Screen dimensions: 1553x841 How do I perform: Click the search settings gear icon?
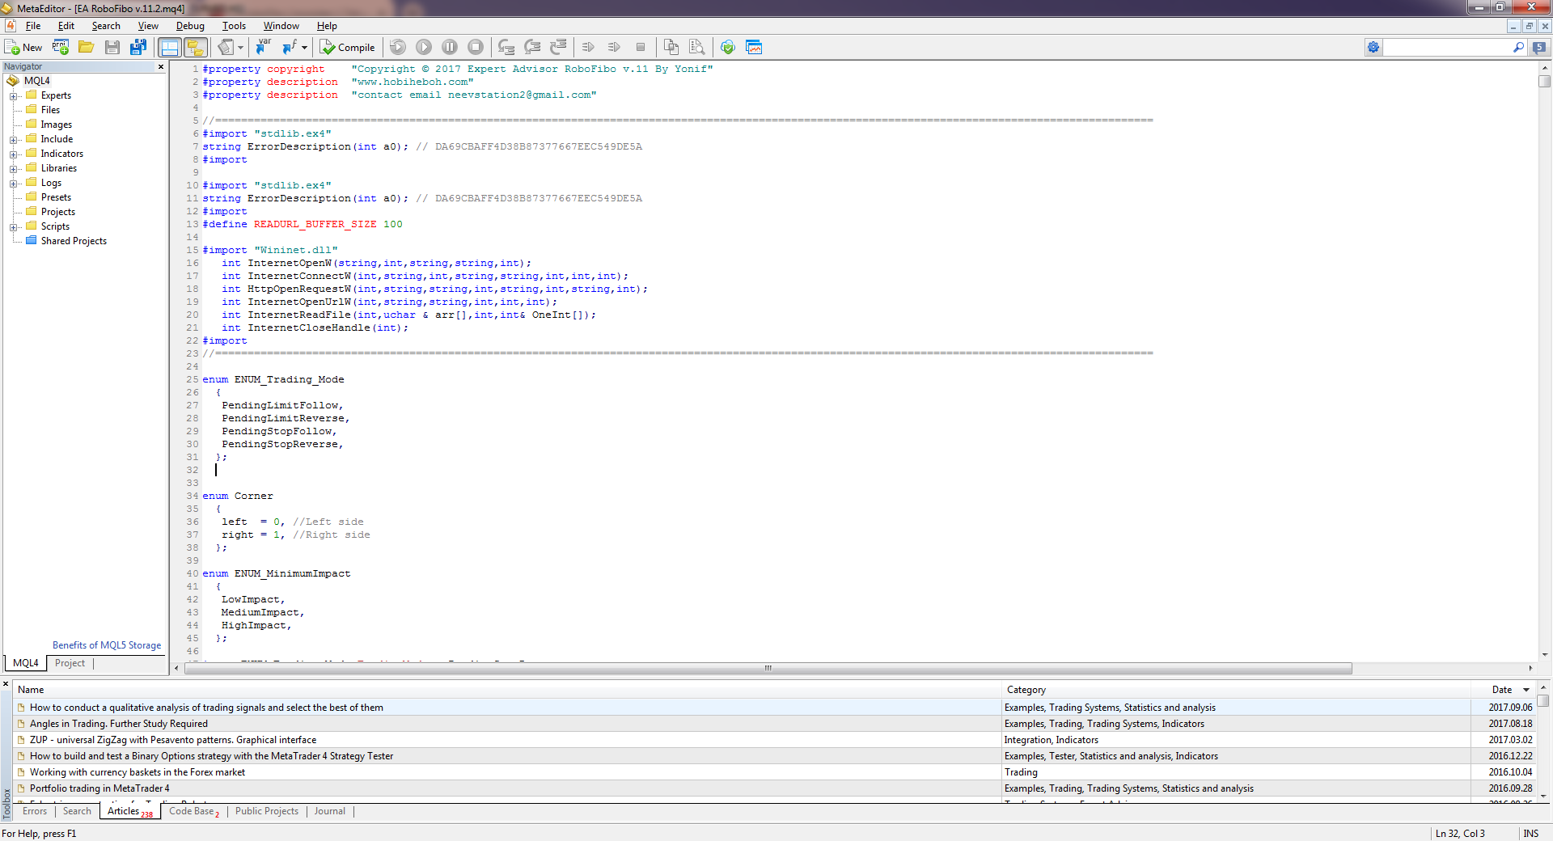point(1373,47)
